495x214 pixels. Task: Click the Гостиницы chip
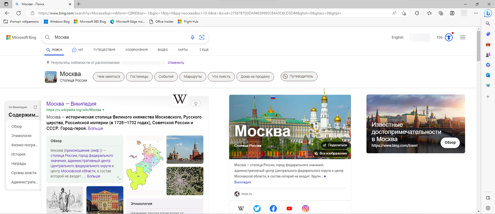point(139,77)
